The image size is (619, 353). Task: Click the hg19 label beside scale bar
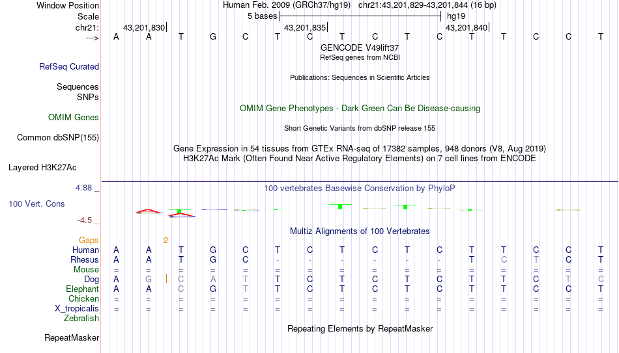click(x=456, y=16)
